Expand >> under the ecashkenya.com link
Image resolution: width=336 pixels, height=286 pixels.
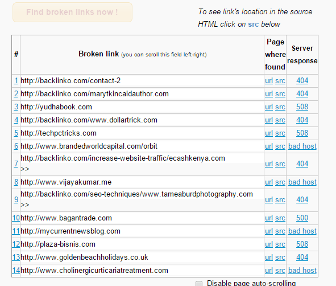25,169
